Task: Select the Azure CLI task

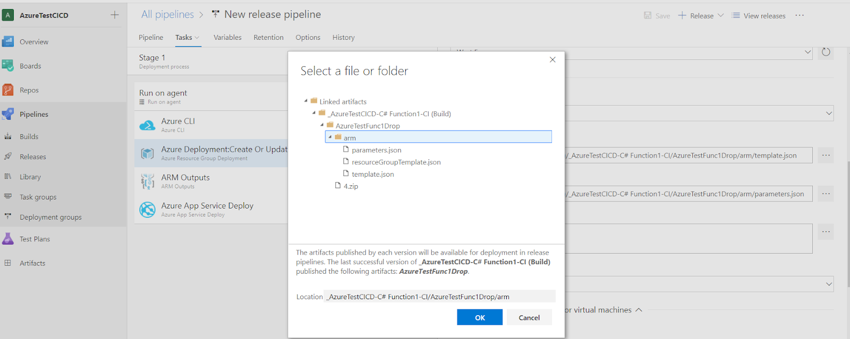Action: pyautogui.click(x=178, y=125)
